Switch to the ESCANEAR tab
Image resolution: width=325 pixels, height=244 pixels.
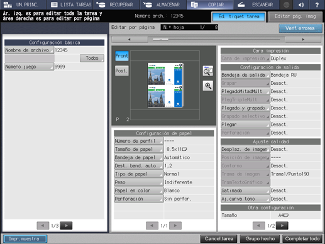click(x=256, y=4)
